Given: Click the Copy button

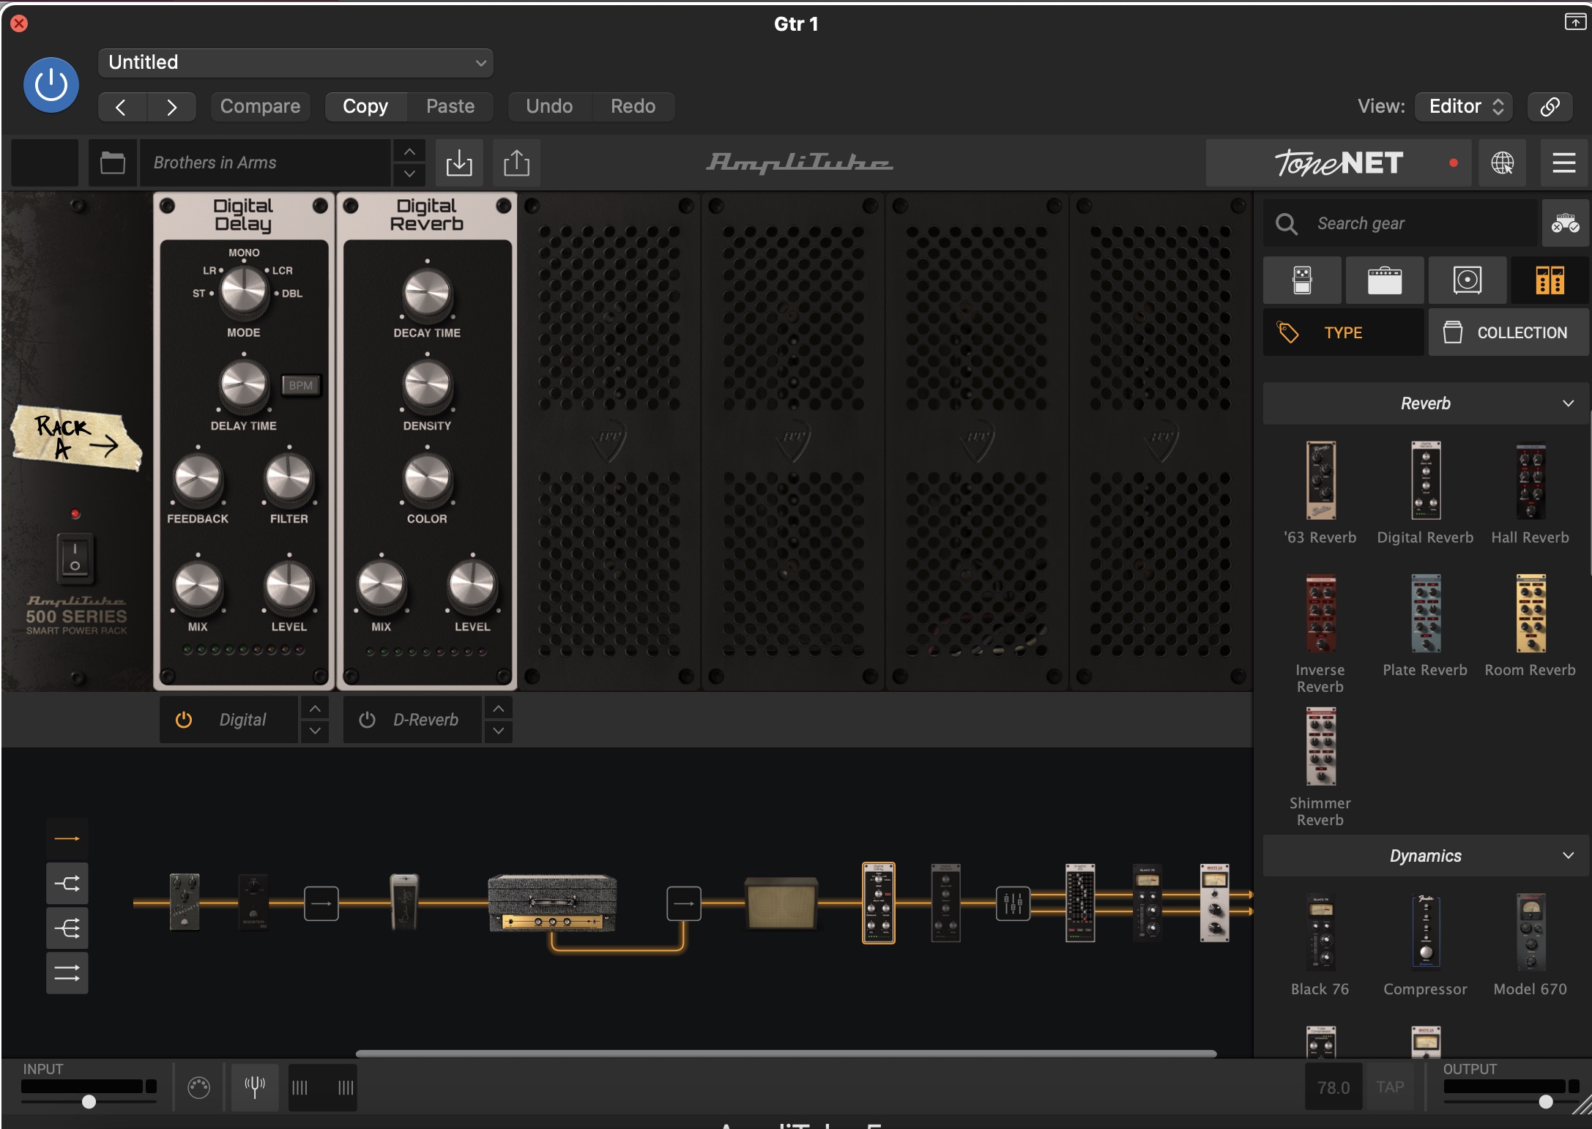Looking at the screenshot, I should [365, 106].
